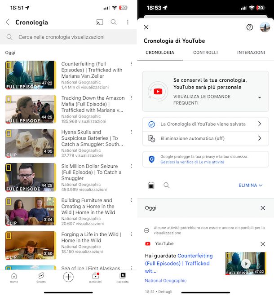Viewport: 274px width, 296px height.
Task: Go to the Home tab in bottom bar
Action: point(14,278)
